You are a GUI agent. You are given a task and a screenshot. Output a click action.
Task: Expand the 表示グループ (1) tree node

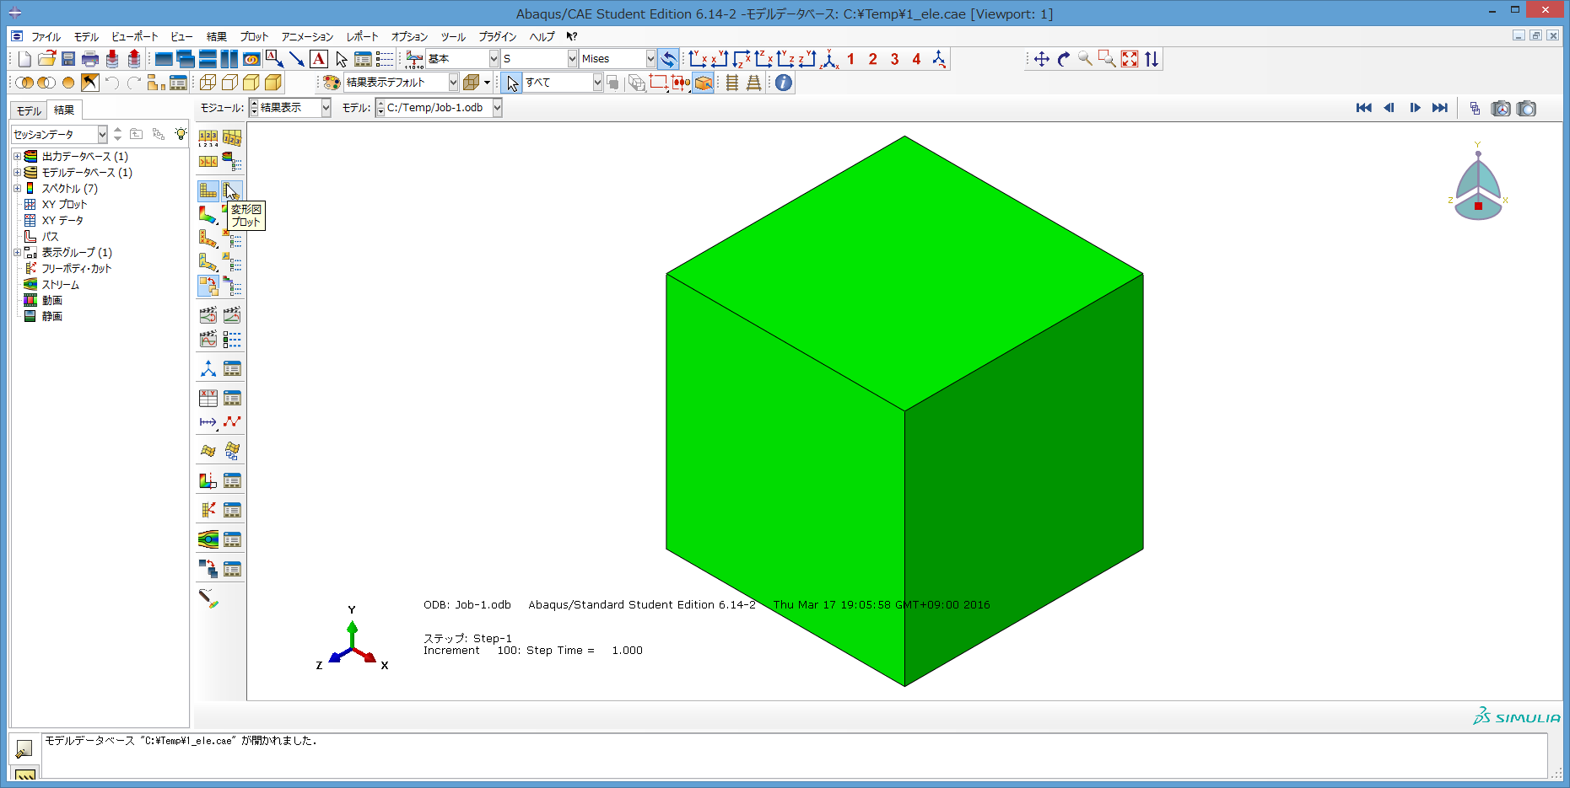point(17,253)
